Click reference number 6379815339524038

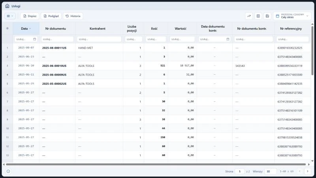tap(290, 137)
